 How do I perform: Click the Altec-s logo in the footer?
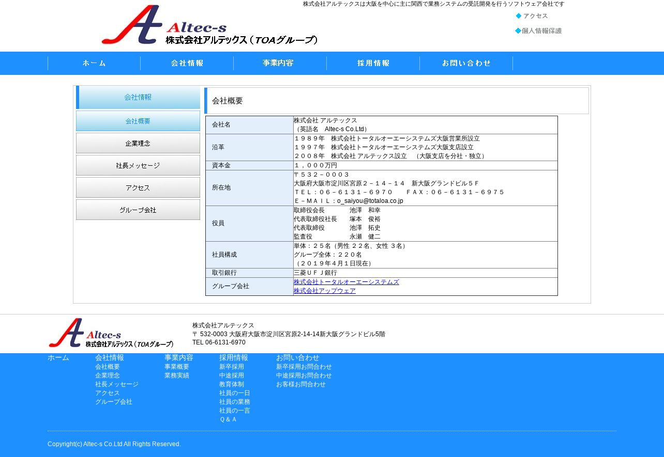pyautogui.click(x=111, y=333)
